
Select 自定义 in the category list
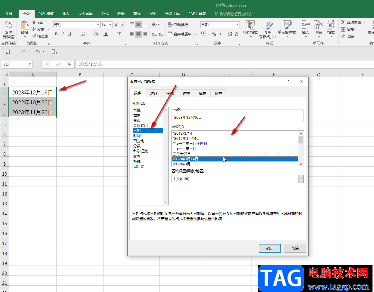(x=148, y=167)
